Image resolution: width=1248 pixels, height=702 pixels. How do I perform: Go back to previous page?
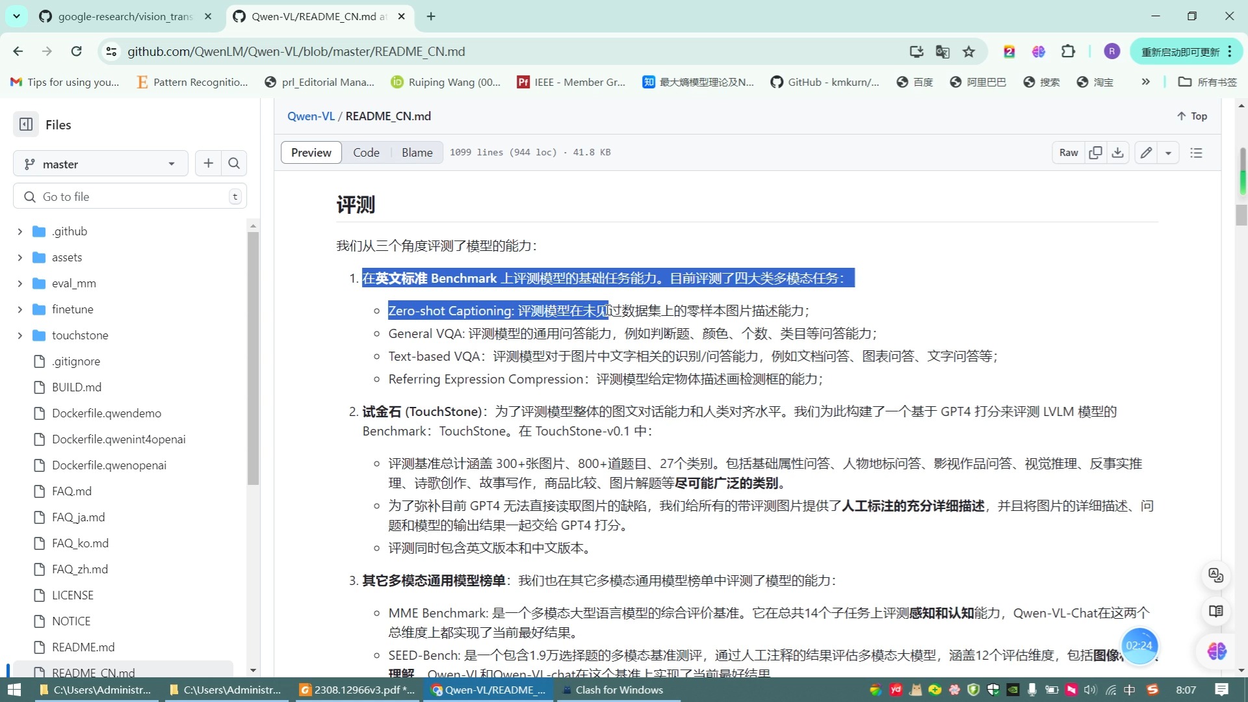18,51
